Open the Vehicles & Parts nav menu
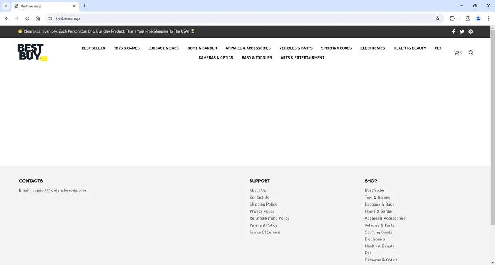 click(x=296, y=48)
